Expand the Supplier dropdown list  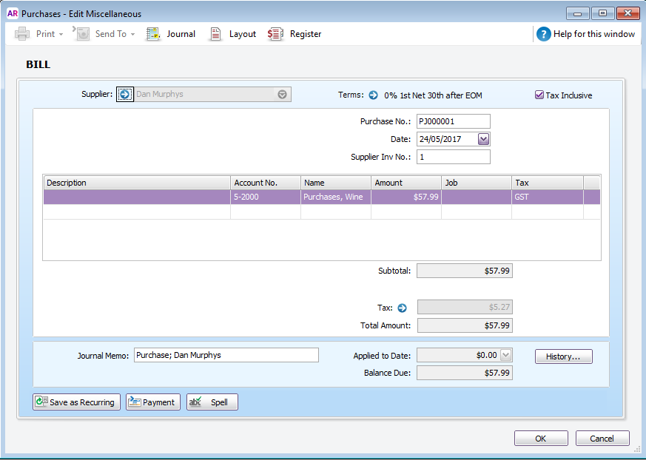tap(282, 95)
